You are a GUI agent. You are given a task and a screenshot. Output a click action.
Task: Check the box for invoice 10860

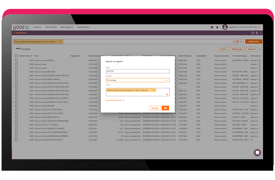(16, 98)
